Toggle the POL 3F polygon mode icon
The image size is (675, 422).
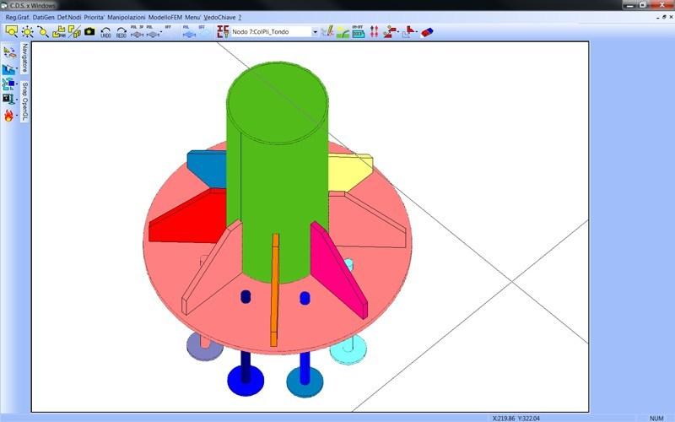[x=138, y=31]
